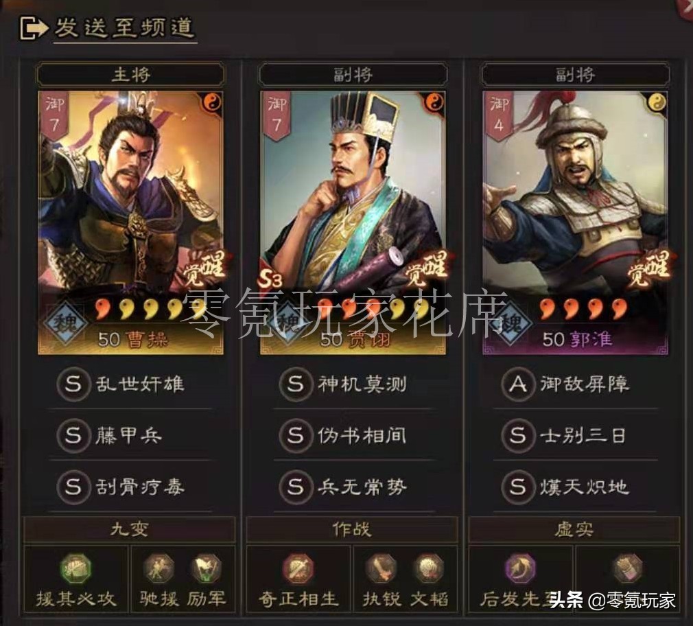Open 郭淮 general portrait card
The width and height of the screenshot is (693, 626).
(575, 223)
